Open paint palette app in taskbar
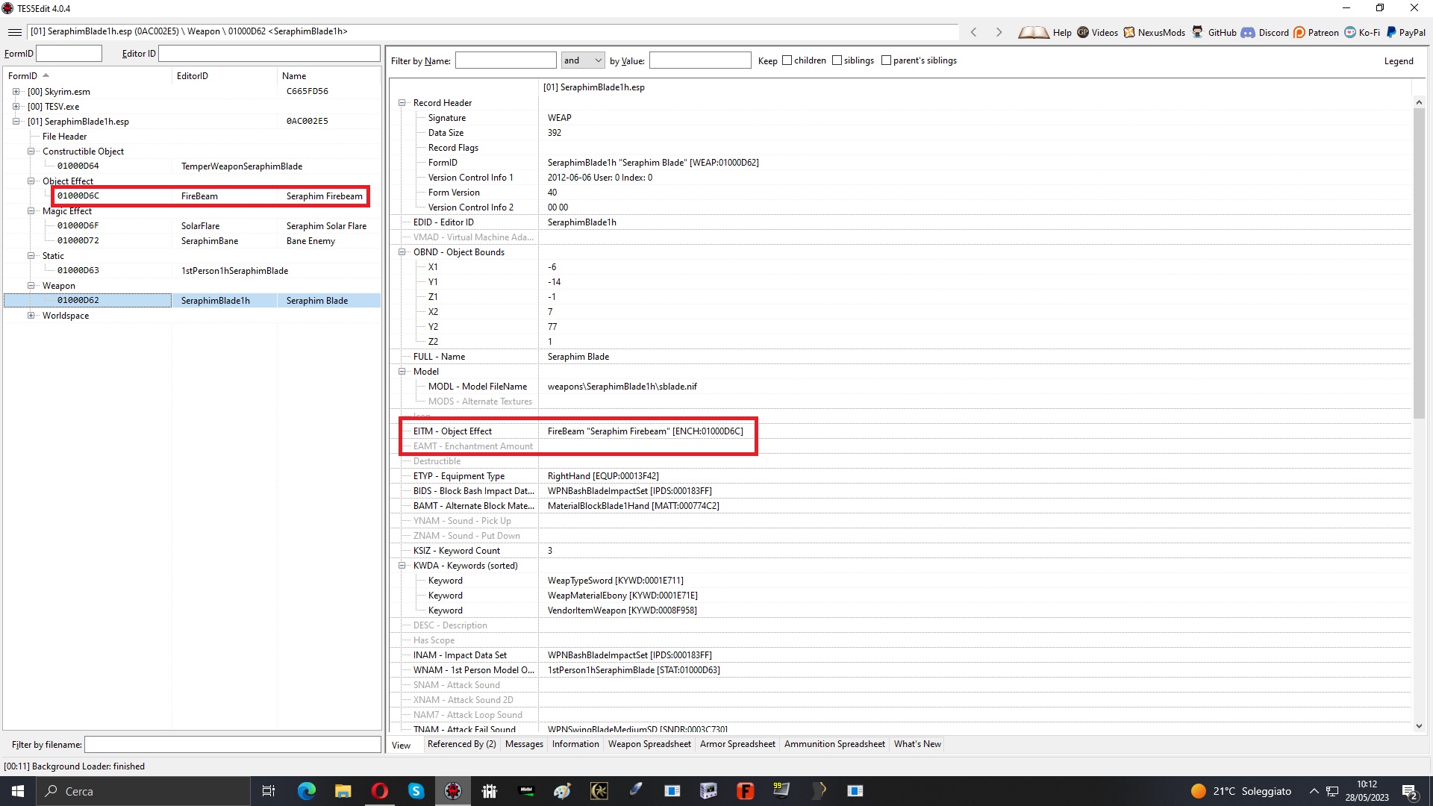1433x806 pixels. tap(562, 791)
